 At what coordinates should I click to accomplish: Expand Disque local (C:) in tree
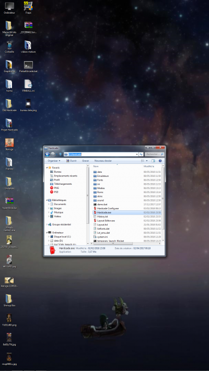pos(49,236)
